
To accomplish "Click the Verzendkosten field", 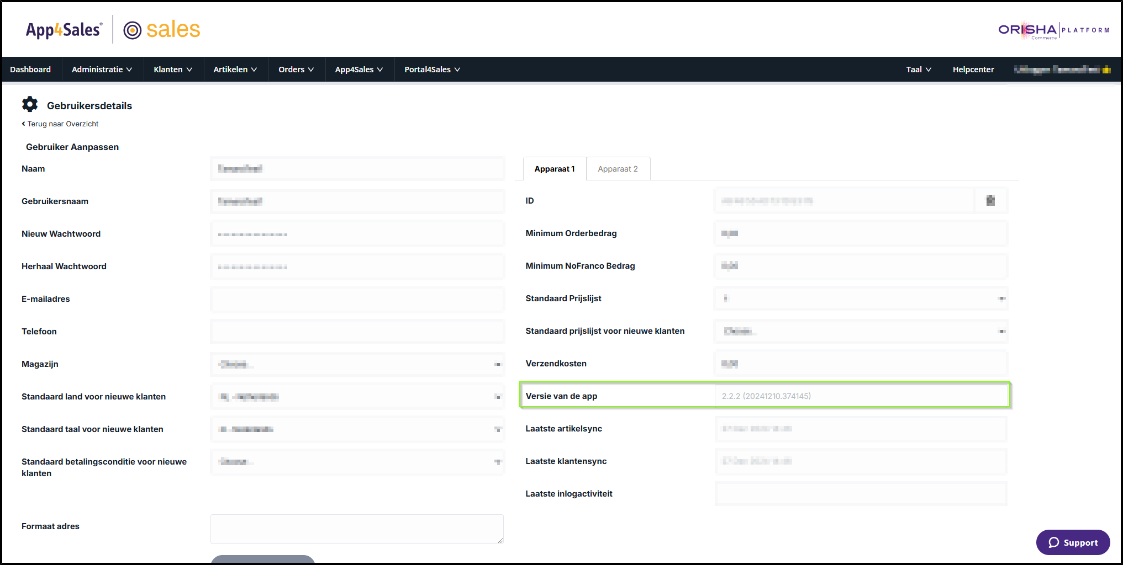I will tap(861, 364).
